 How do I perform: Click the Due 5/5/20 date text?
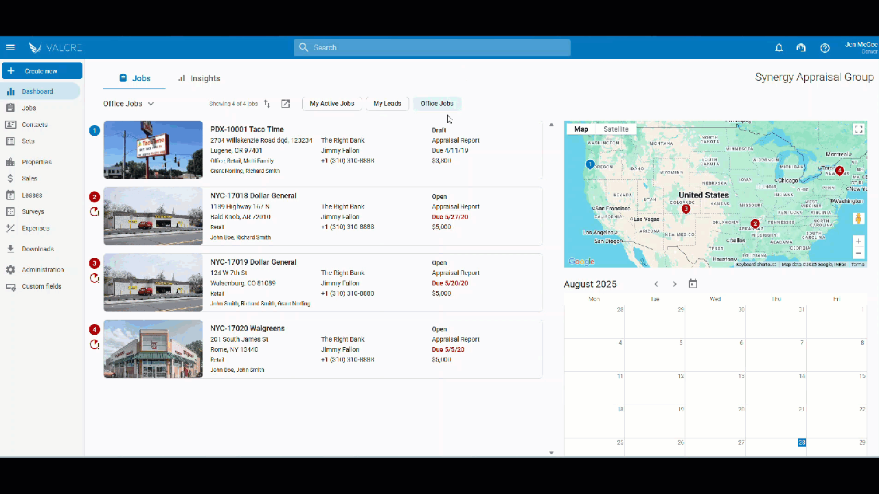(448, 349)
